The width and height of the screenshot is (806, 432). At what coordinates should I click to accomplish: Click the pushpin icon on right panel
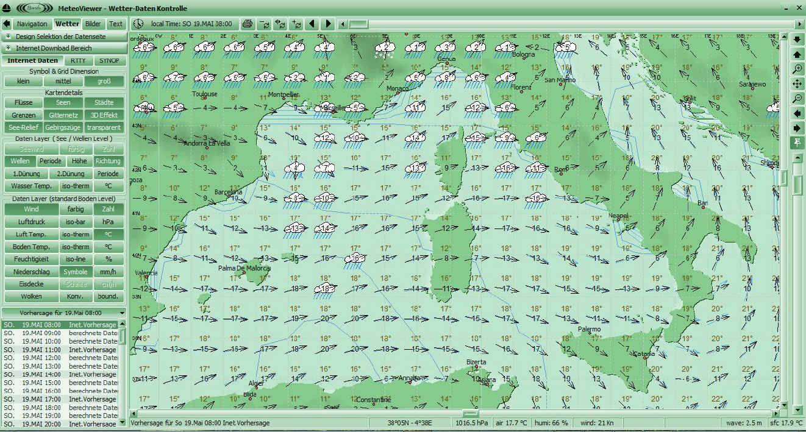coord(797,143)
